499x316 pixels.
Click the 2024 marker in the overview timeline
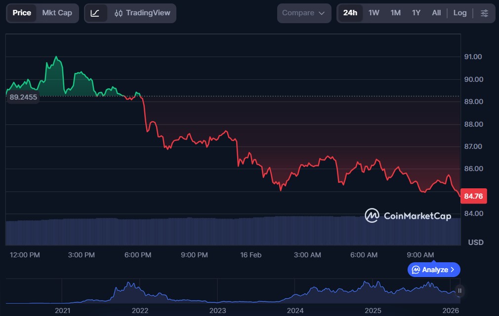click(x=295, y=311)
